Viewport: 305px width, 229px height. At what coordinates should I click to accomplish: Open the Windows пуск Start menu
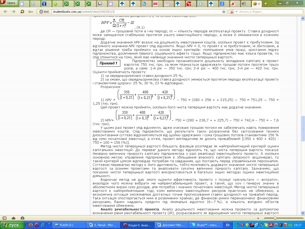coord(12,225)
